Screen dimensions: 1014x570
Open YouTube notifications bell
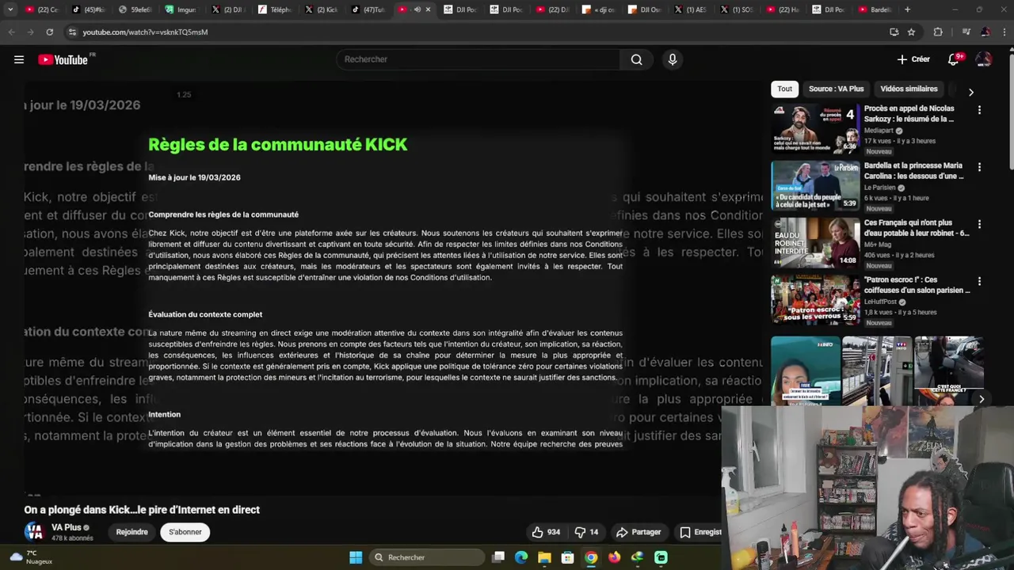954,59
